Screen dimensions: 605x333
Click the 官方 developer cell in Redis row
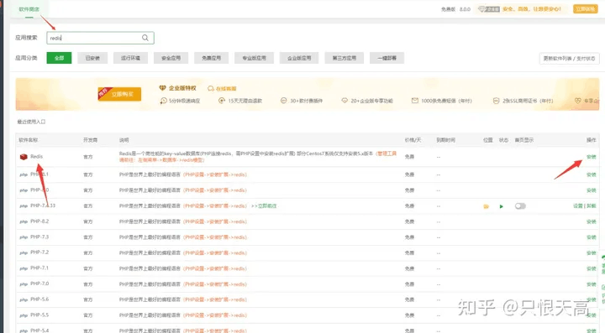coord(88,157)
